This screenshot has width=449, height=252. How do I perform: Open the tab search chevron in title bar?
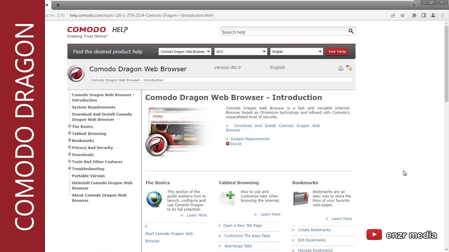(x=414, y=5)
